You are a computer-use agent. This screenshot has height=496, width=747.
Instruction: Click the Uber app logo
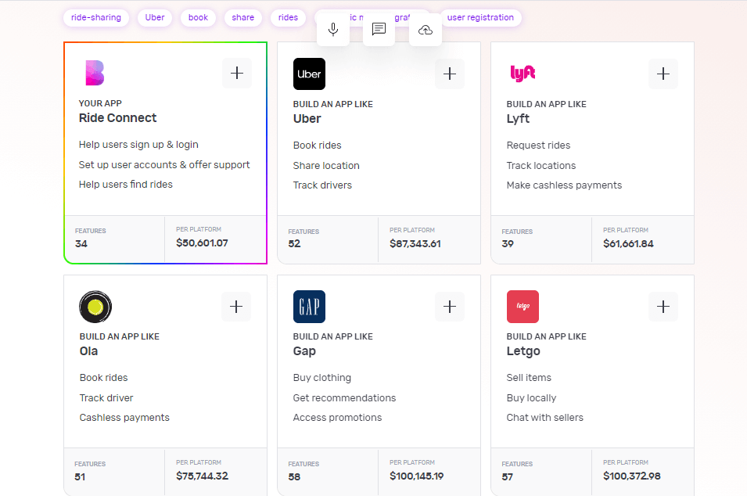pos(309,74)
